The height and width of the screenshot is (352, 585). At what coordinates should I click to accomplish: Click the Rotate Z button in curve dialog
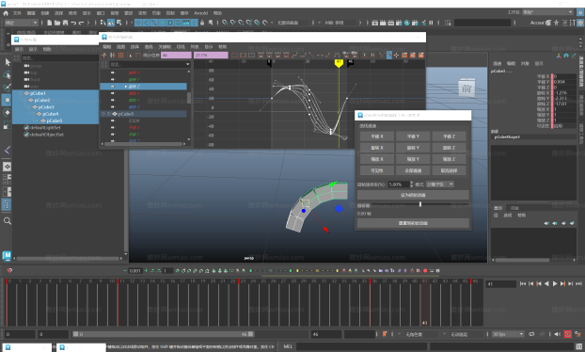click(x=449, y=148)
